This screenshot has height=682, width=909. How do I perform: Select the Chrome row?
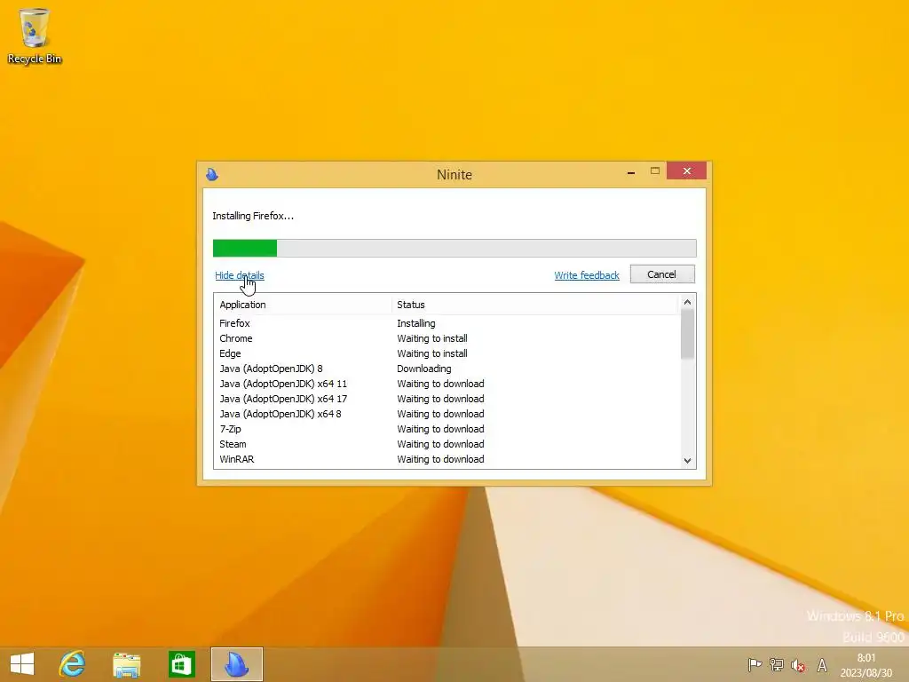tap(447, 338)
